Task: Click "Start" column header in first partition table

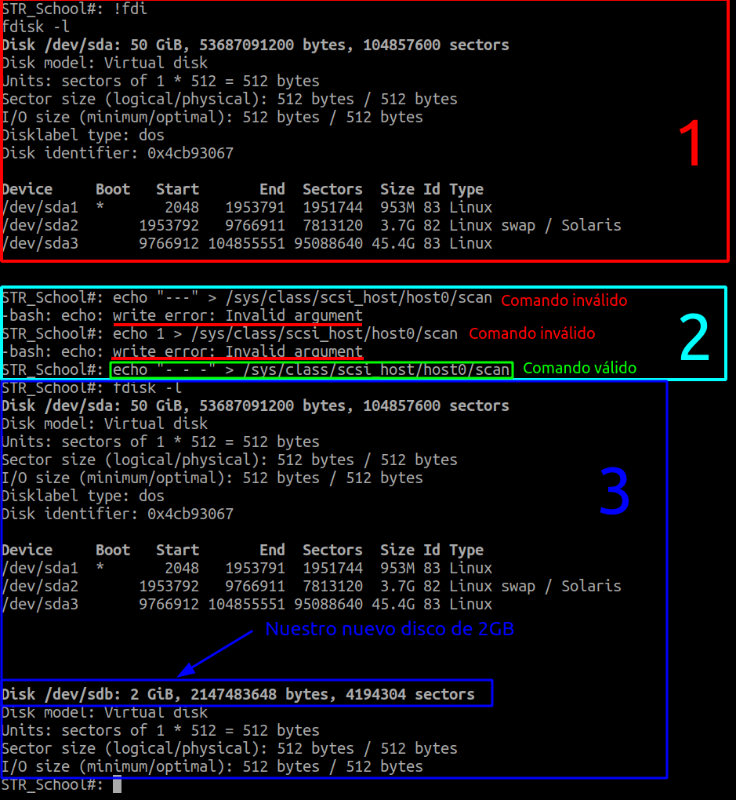Action: coord(177,189)
